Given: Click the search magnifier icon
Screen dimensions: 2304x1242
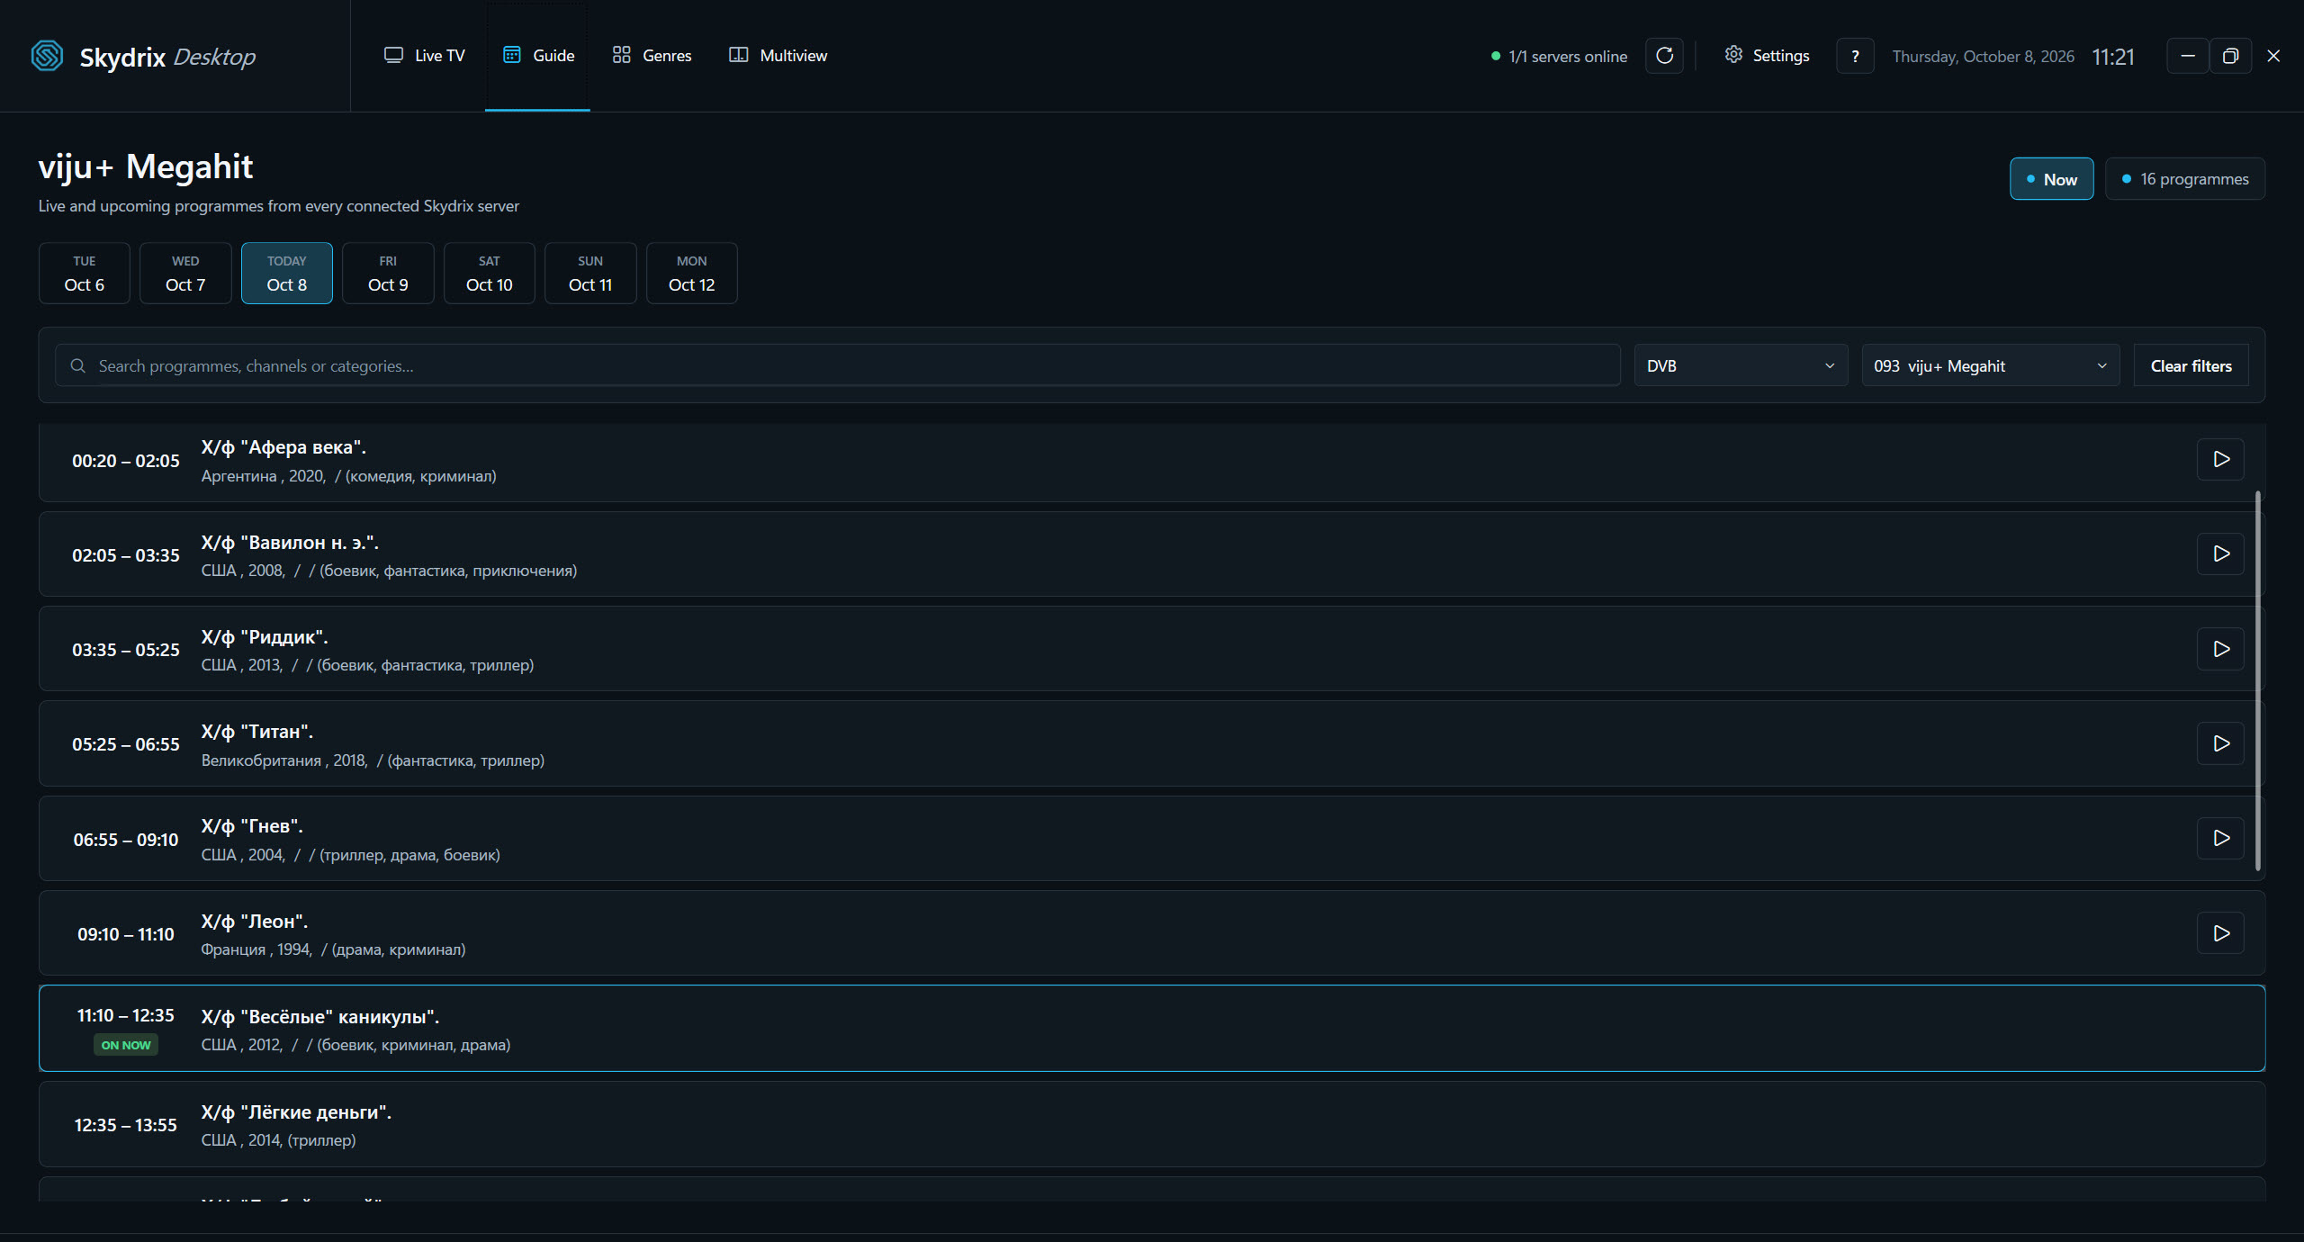Looking at the screenshot, I should (78, 366).
